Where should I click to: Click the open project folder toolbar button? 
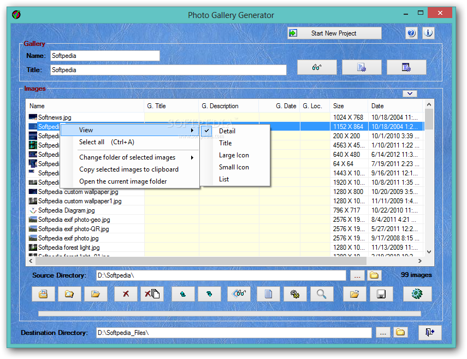click(354, 294)
